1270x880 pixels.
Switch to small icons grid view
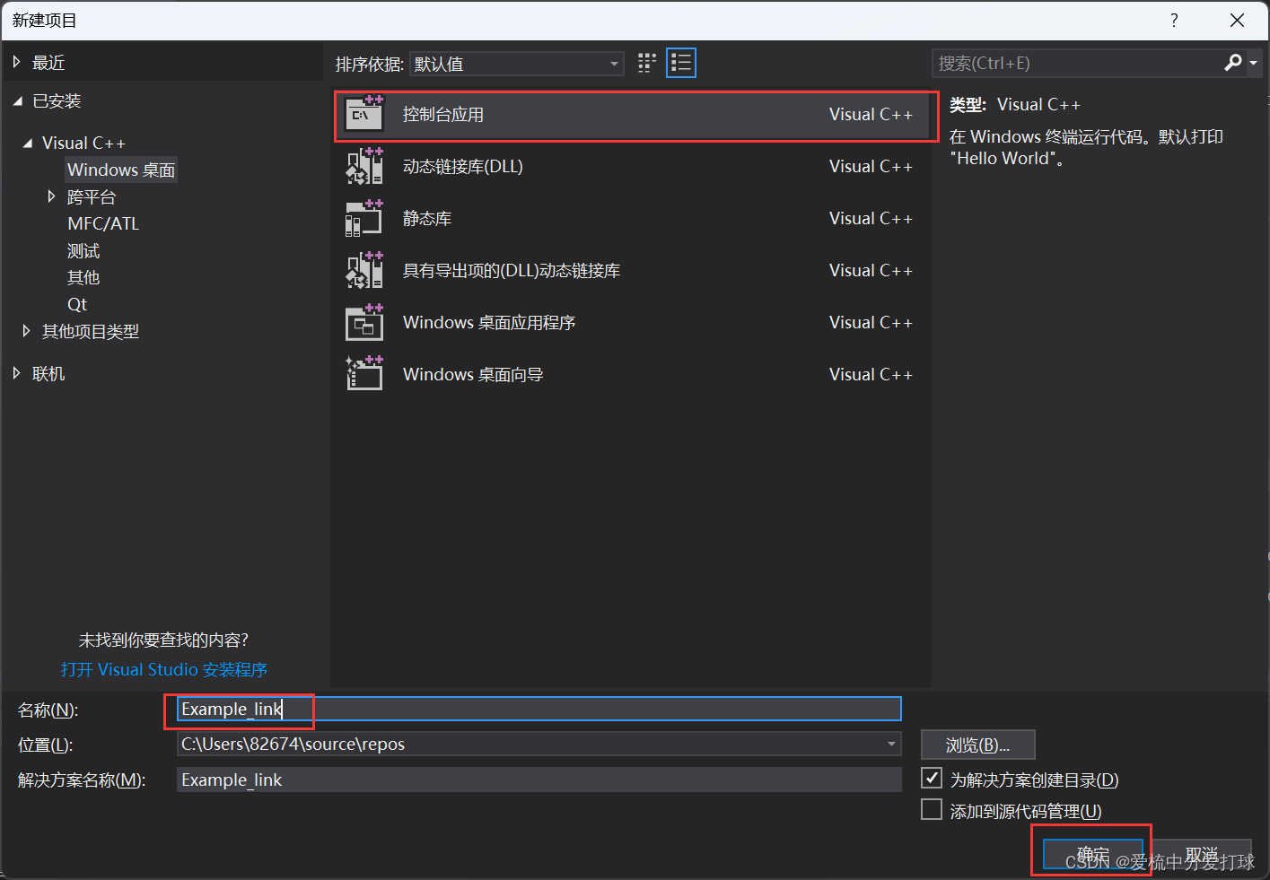(x=647, y=63)
